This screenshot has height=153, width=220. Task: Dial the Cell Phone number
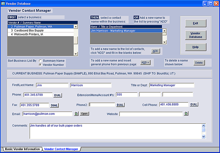[x=194, y=104]
